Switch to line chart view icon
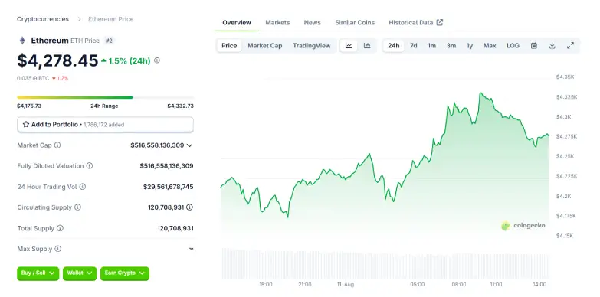 tap(349, 45)
